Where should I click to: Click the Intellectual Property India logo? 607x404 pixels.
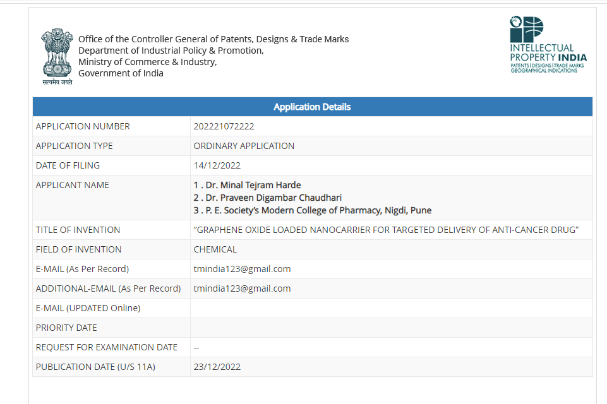548,44
